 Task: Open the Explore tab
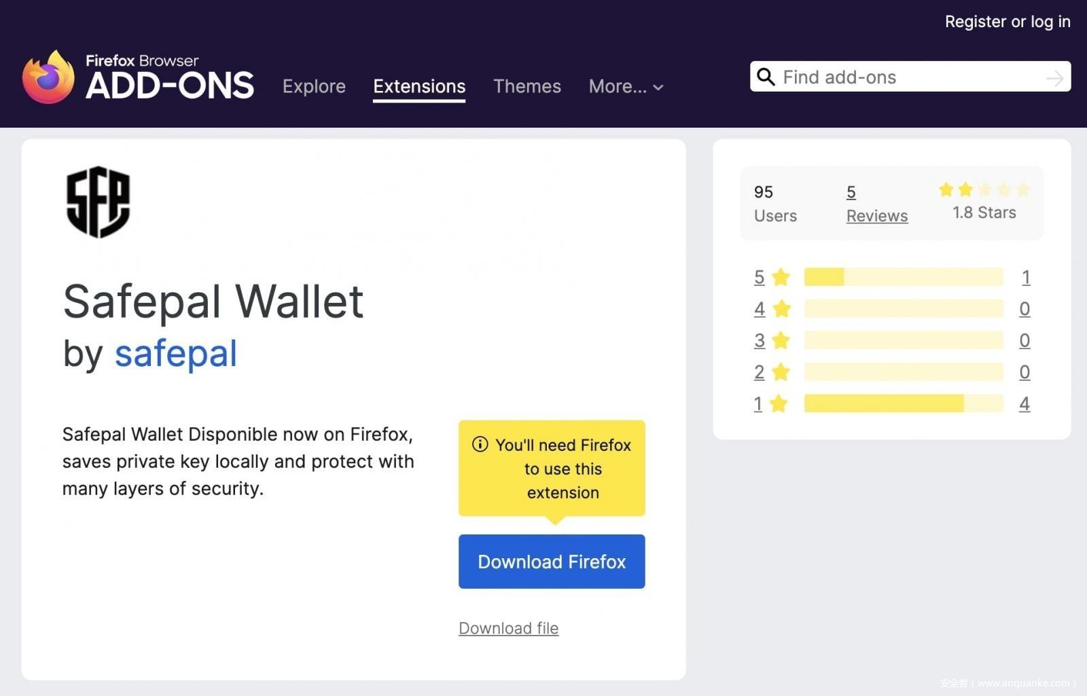click(314, 86)
